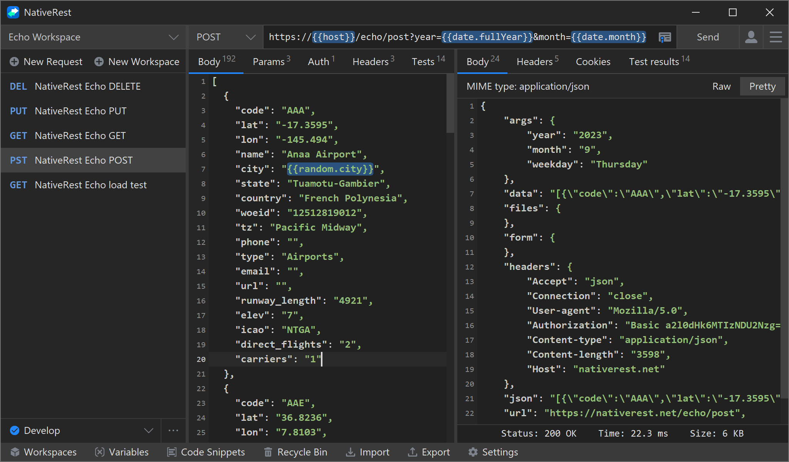
Task: Open the response Cookies tab
Action: [x=593, y=62]
